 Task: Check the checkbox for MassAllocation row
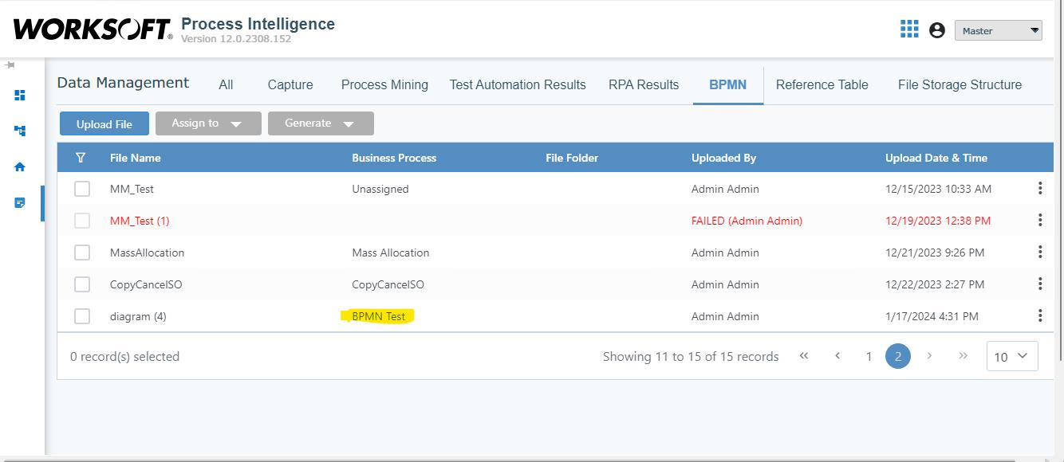click(x=82, y=253)
